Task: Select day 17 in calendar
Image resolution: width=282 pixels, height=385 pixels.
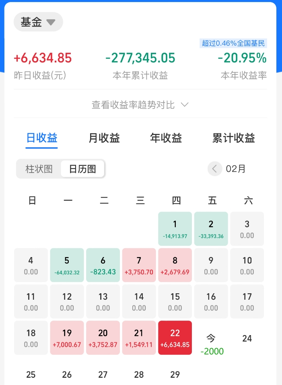Action: (x=247, y=301)
